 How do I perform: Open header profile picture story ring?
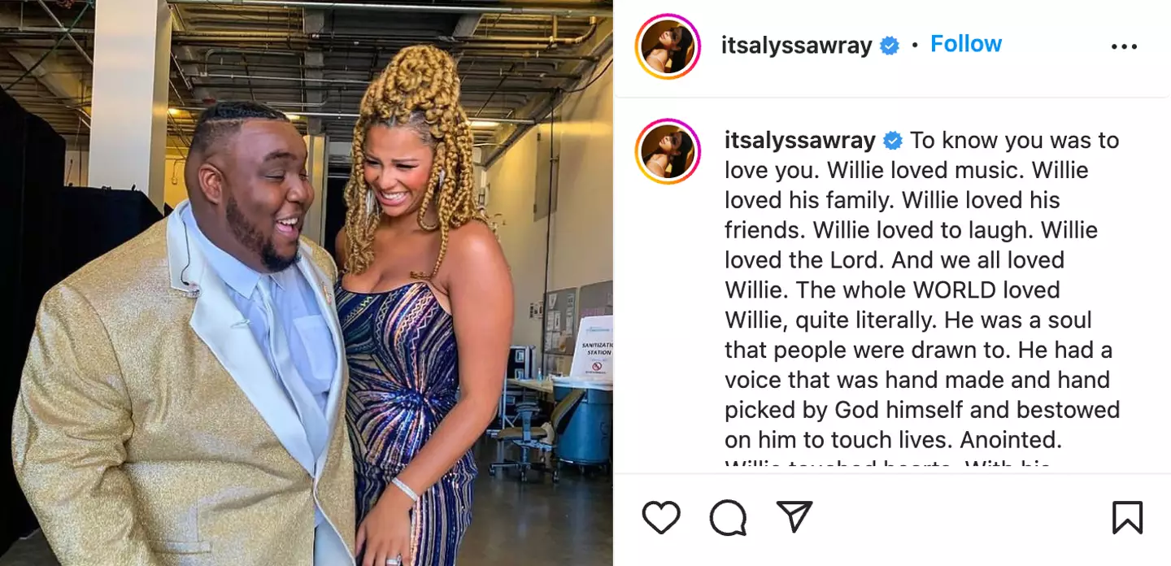coord(668,46)
